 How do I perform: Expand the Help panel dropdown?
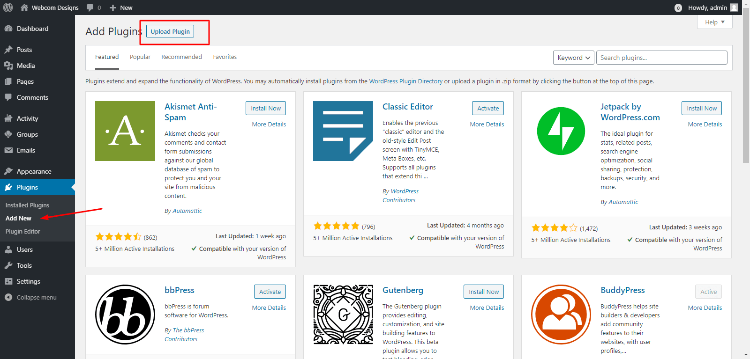click(x=715, y=22)
